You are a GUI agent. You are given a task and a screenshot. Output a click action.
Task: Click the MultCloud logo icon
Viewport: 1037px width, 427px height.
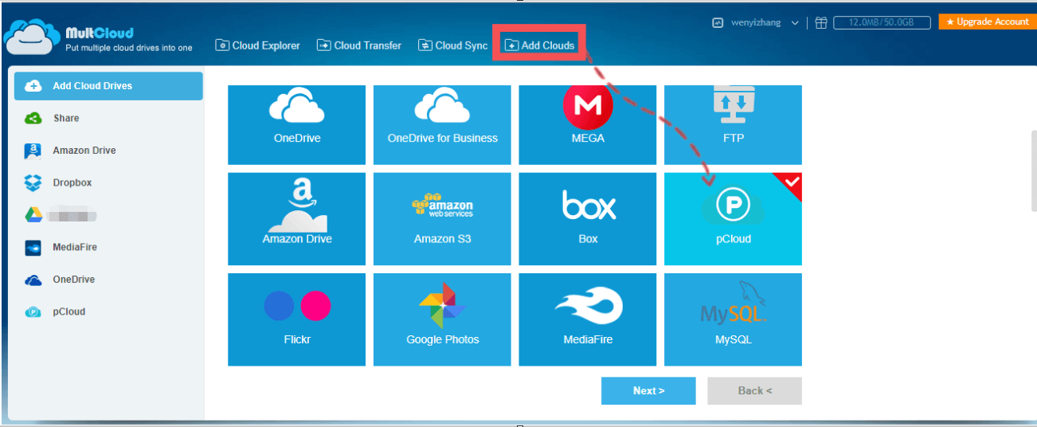pyautogui.click(x=31, y=38)
